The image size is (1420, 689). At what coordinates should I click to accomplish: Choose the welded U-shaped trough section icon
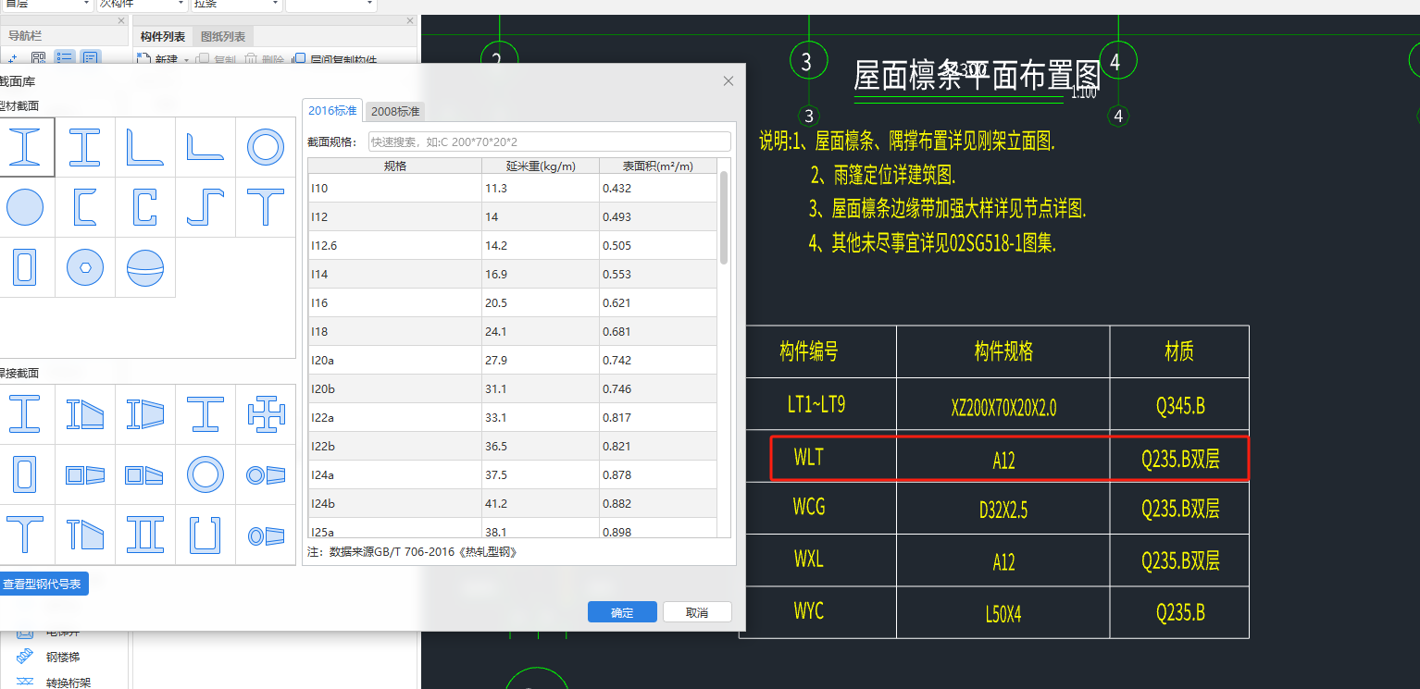[206, 535]
